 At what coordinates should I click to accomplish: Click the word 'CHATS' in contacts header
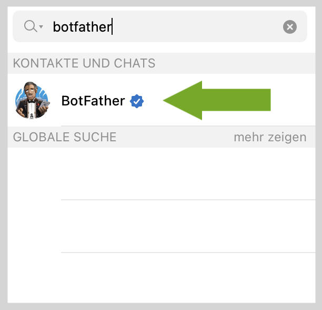pos(134,64)
